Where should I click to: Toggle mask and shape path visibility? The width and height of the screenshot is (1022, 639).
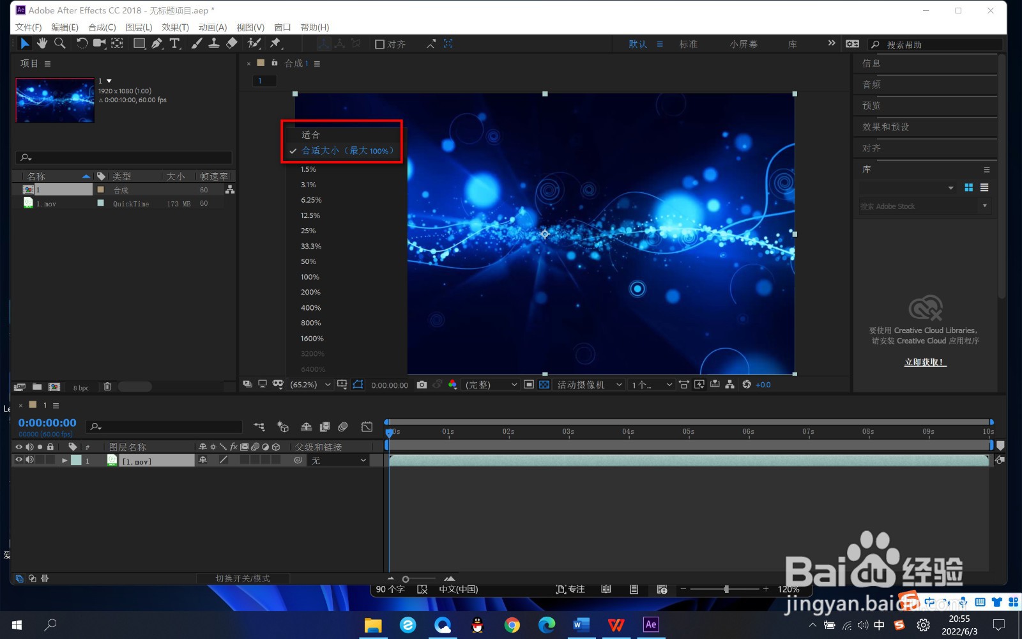358,385
